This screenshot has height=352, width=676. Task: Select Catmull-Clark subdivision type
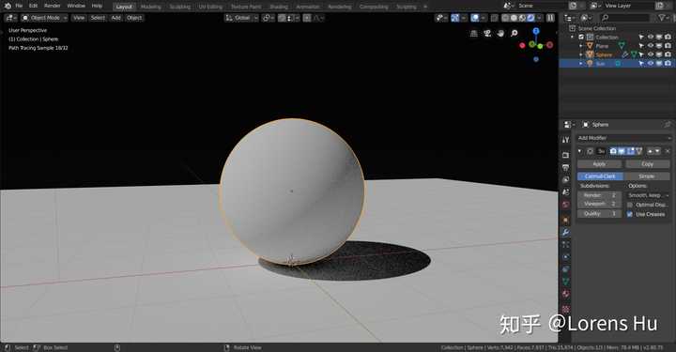coord(600,176)
